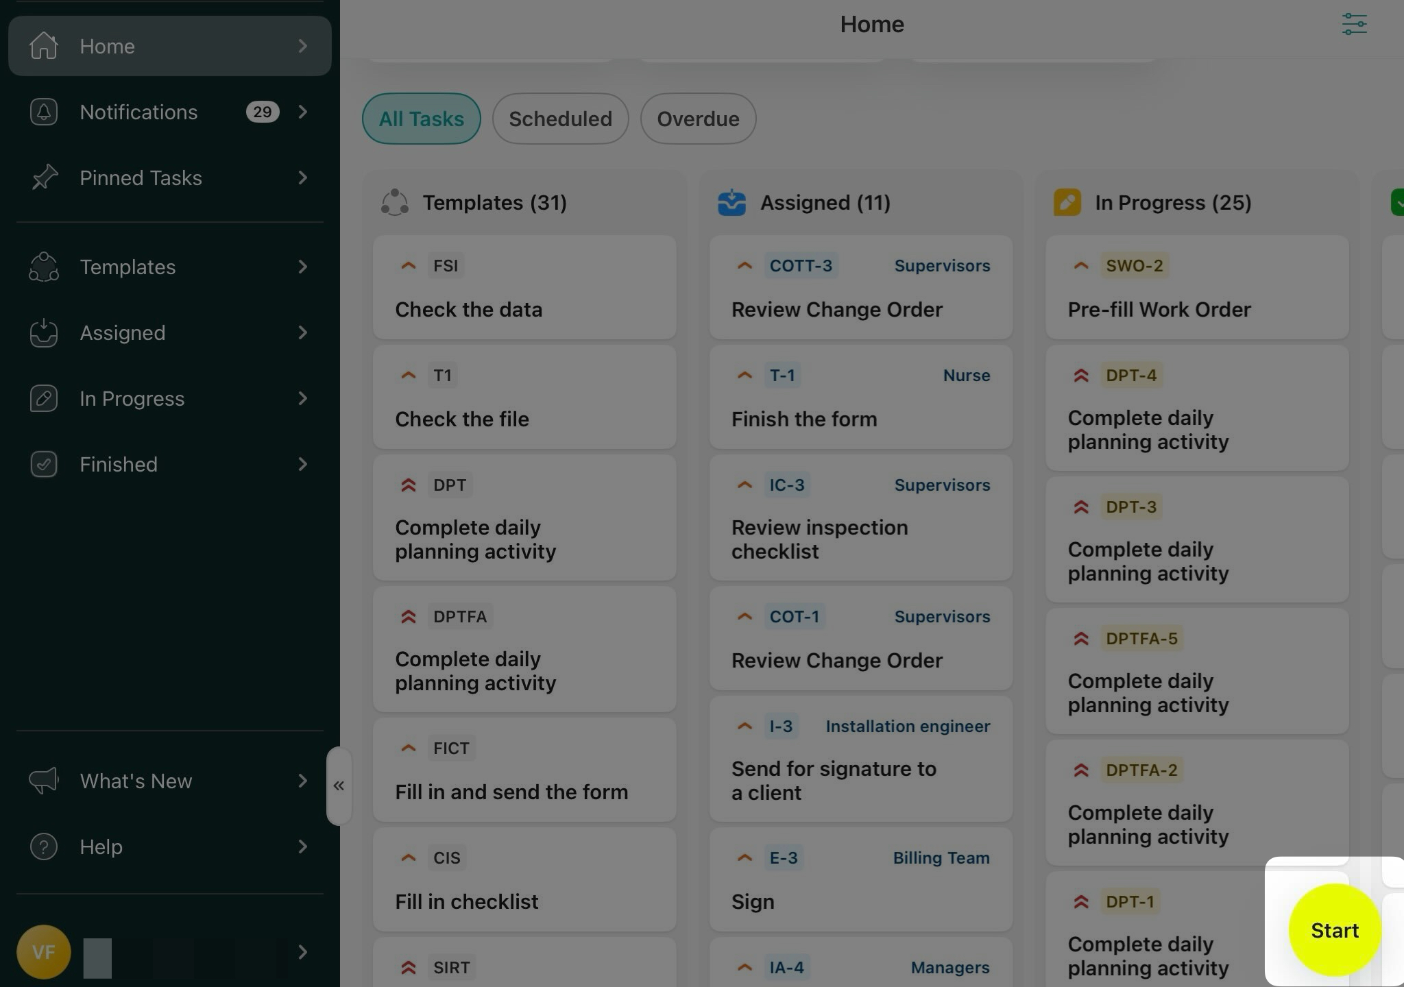Screen dimensions: 1404x987
Task: Open the filter settings sliders icon
Action: coord(1354,24)
